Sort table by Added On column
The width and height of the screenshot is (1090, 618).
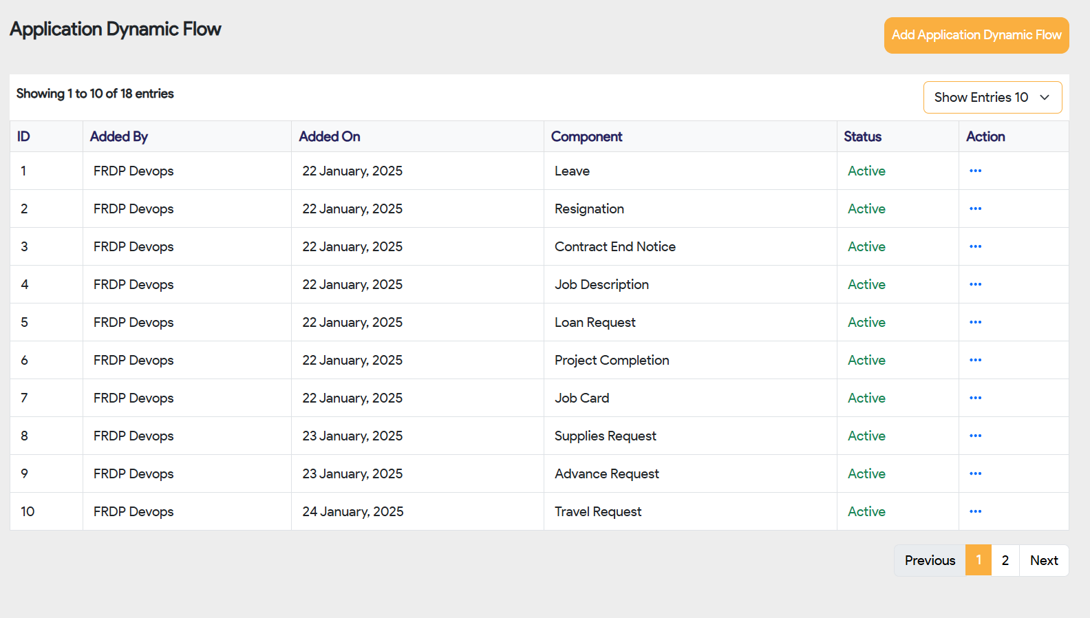pos(330,136)
